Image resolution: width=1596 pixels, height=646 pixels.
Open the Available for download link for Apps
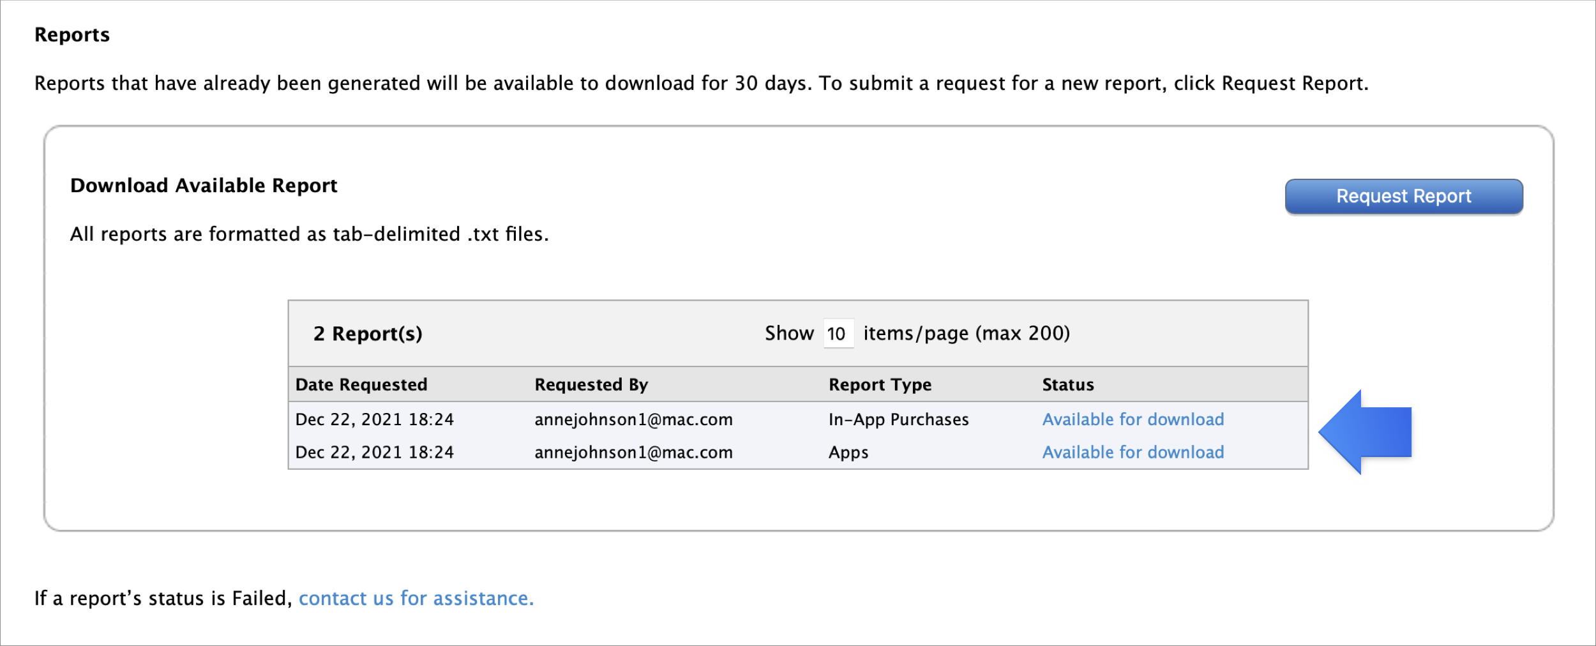[1133, 453]
